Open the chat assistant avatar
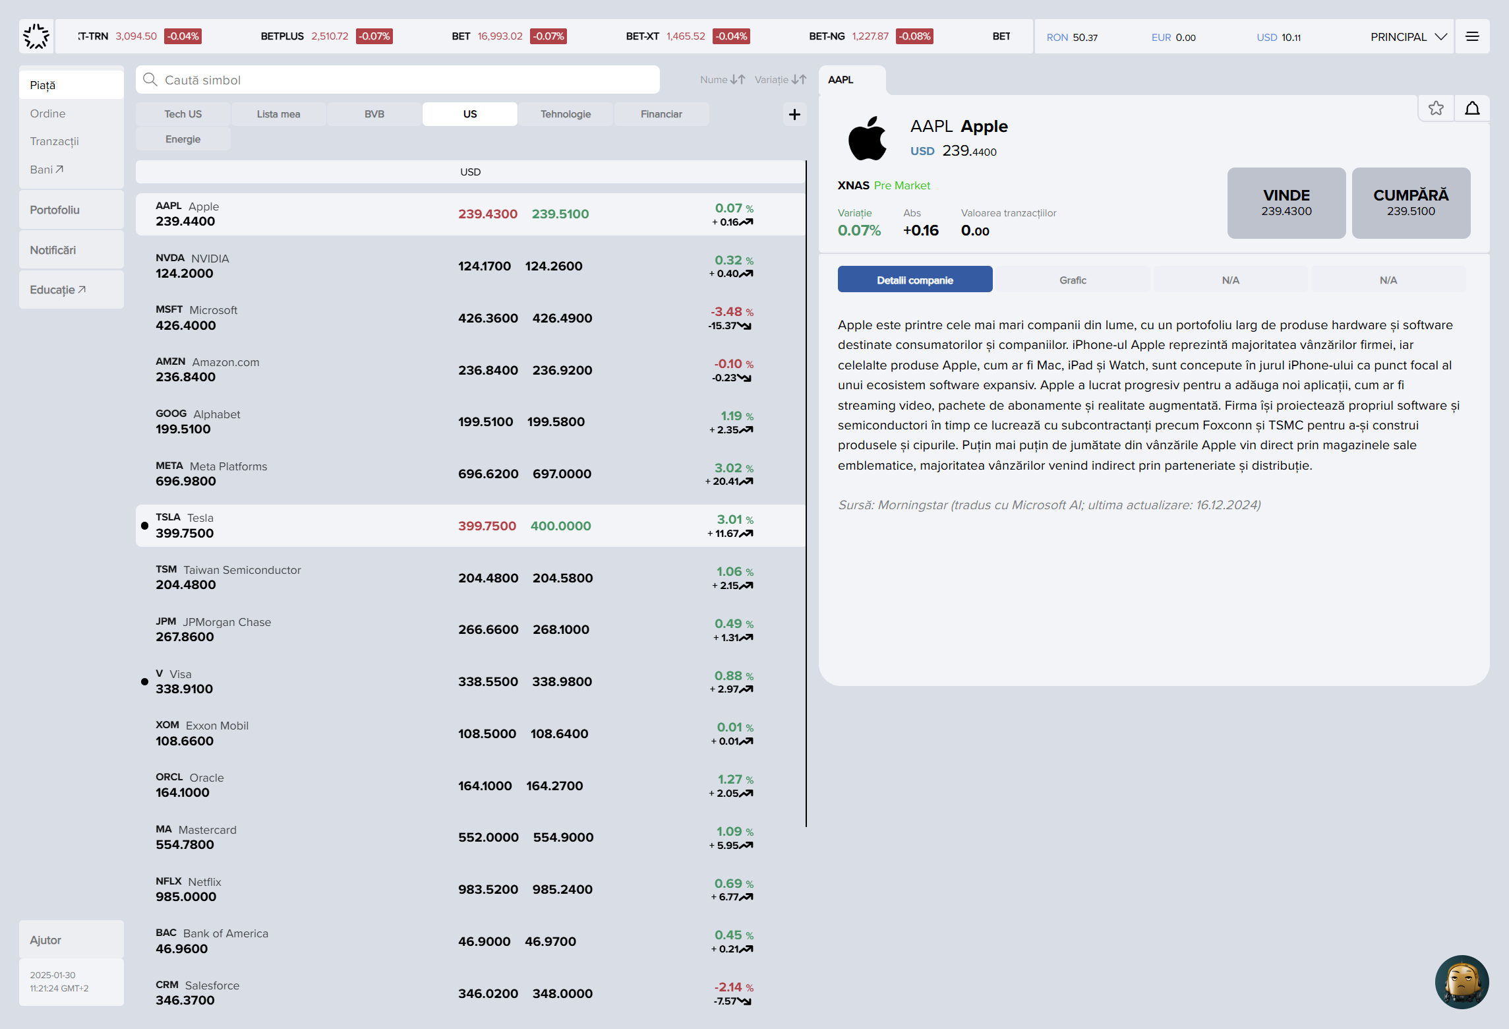1509x1029 pixels. (1462, 982)
